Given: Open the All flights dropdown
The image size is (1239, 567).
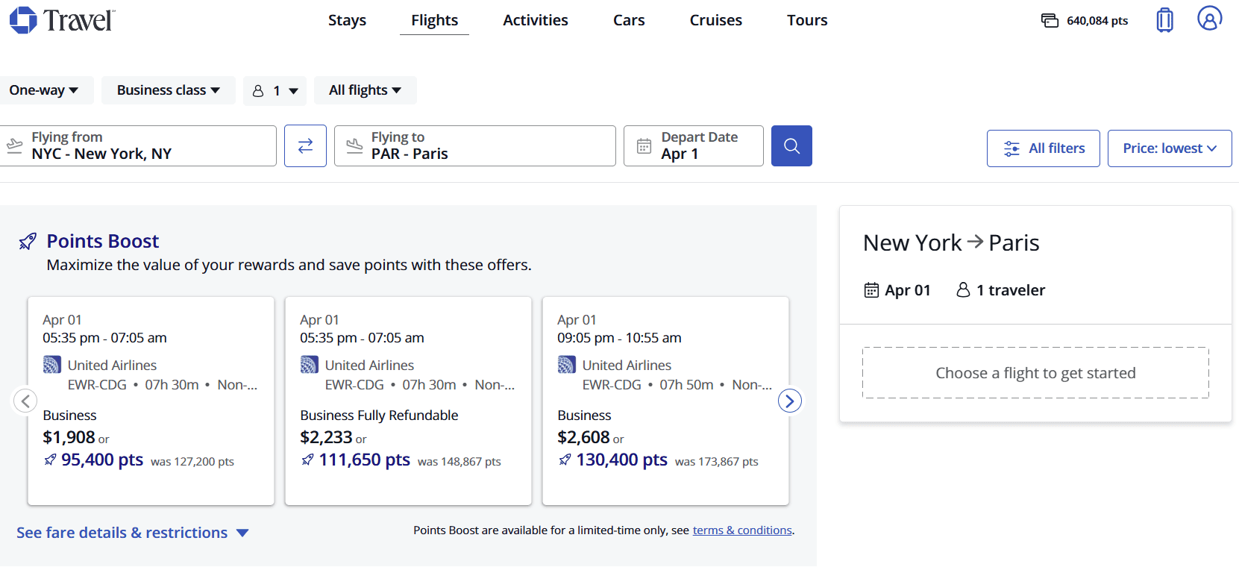Looking at the screenshot, I should tap(365, 90).
